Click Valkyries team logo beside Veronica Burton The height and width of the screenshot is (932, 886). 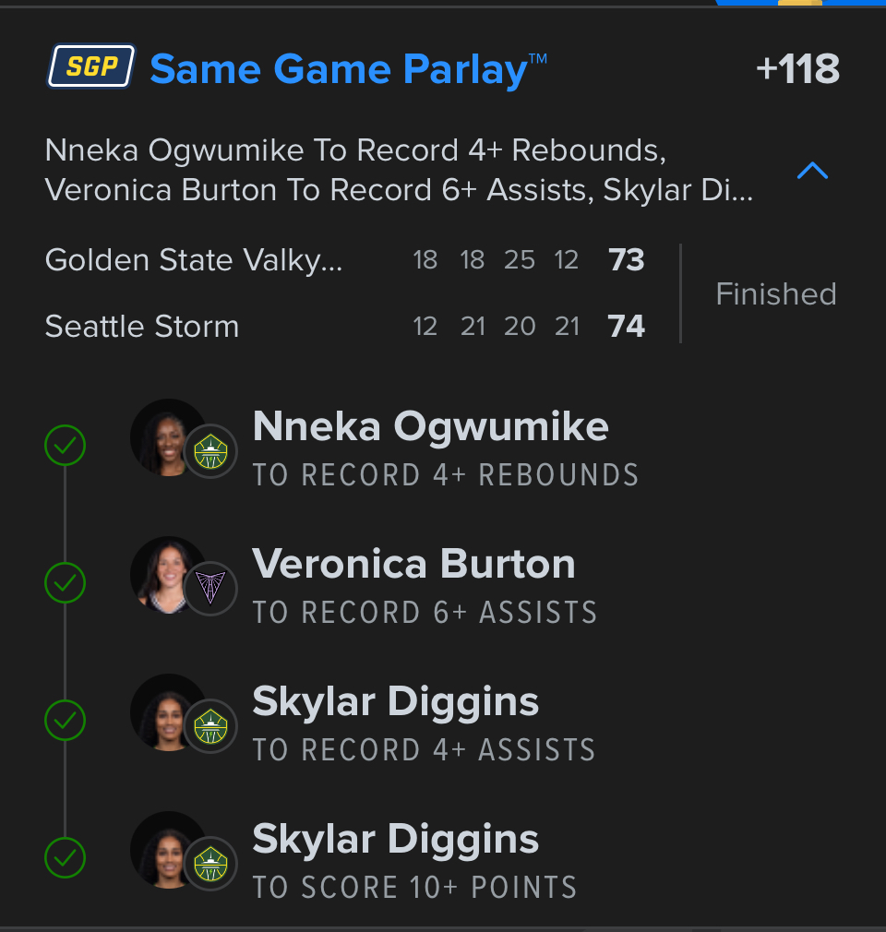click(211, 589)
